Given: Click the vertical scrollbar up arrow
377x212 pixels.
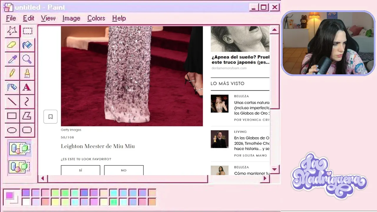Looking at the screenshot, I should pos(275,29).
